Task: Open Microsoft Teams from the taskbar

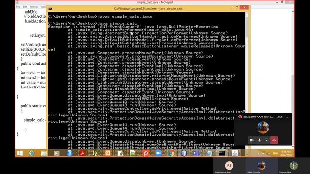Action: (196, 153)
